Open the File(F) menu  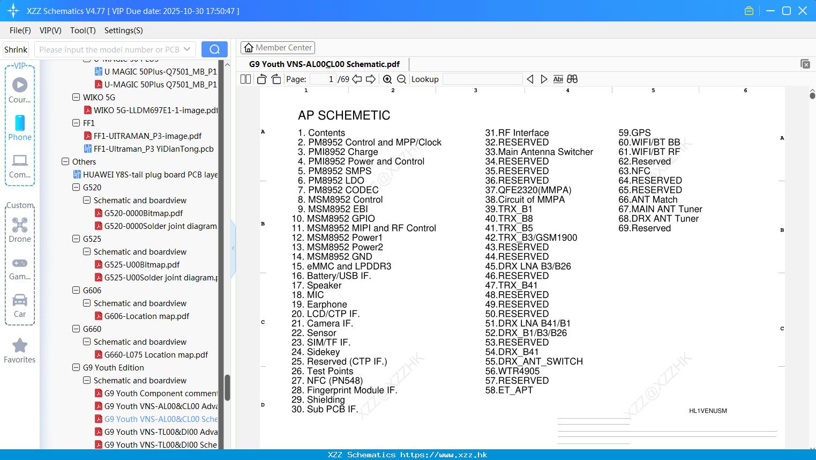[x=20, y=31]
